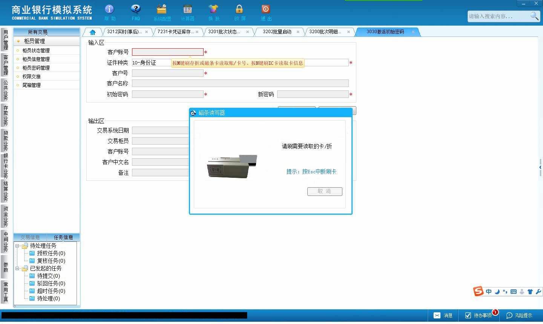Open the IME soft keyboard icon

point(514,292)
